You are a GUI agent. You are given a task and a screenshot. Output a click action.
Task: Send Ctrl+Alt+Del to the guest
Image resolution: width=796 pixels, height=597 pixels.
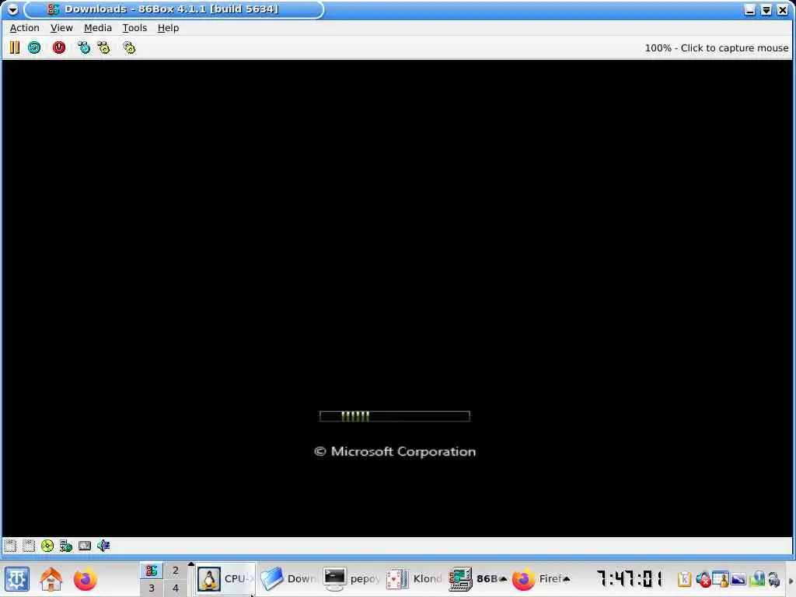[x=84, y=47]
